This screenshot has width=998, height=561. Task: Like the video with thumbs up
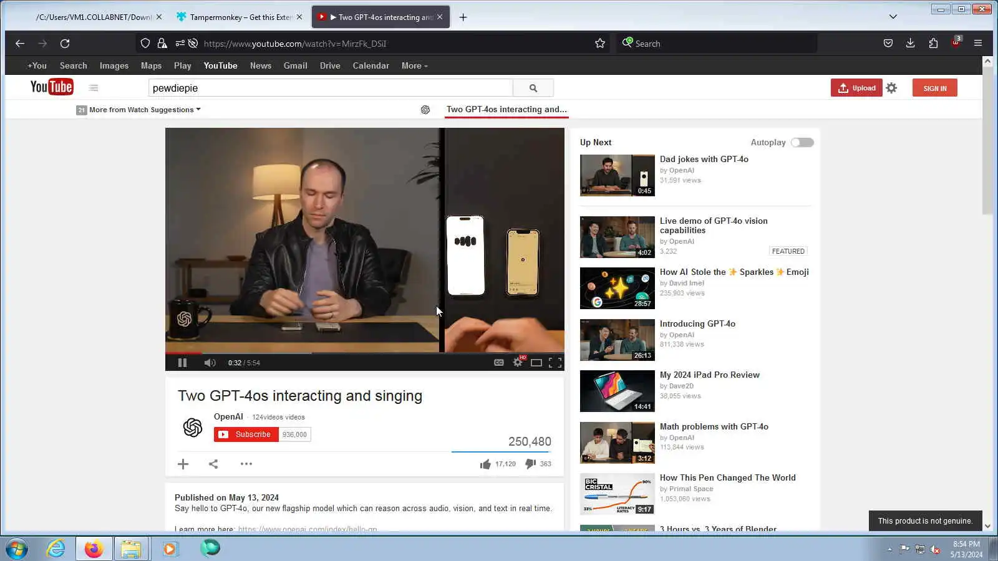point(485,464)
